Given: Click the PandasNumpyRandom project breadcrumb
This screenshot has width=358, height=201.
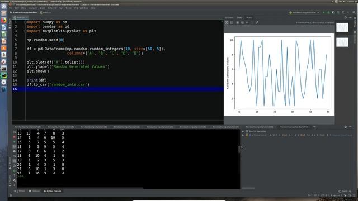Looking at the screenshot, I should [23, 12].
